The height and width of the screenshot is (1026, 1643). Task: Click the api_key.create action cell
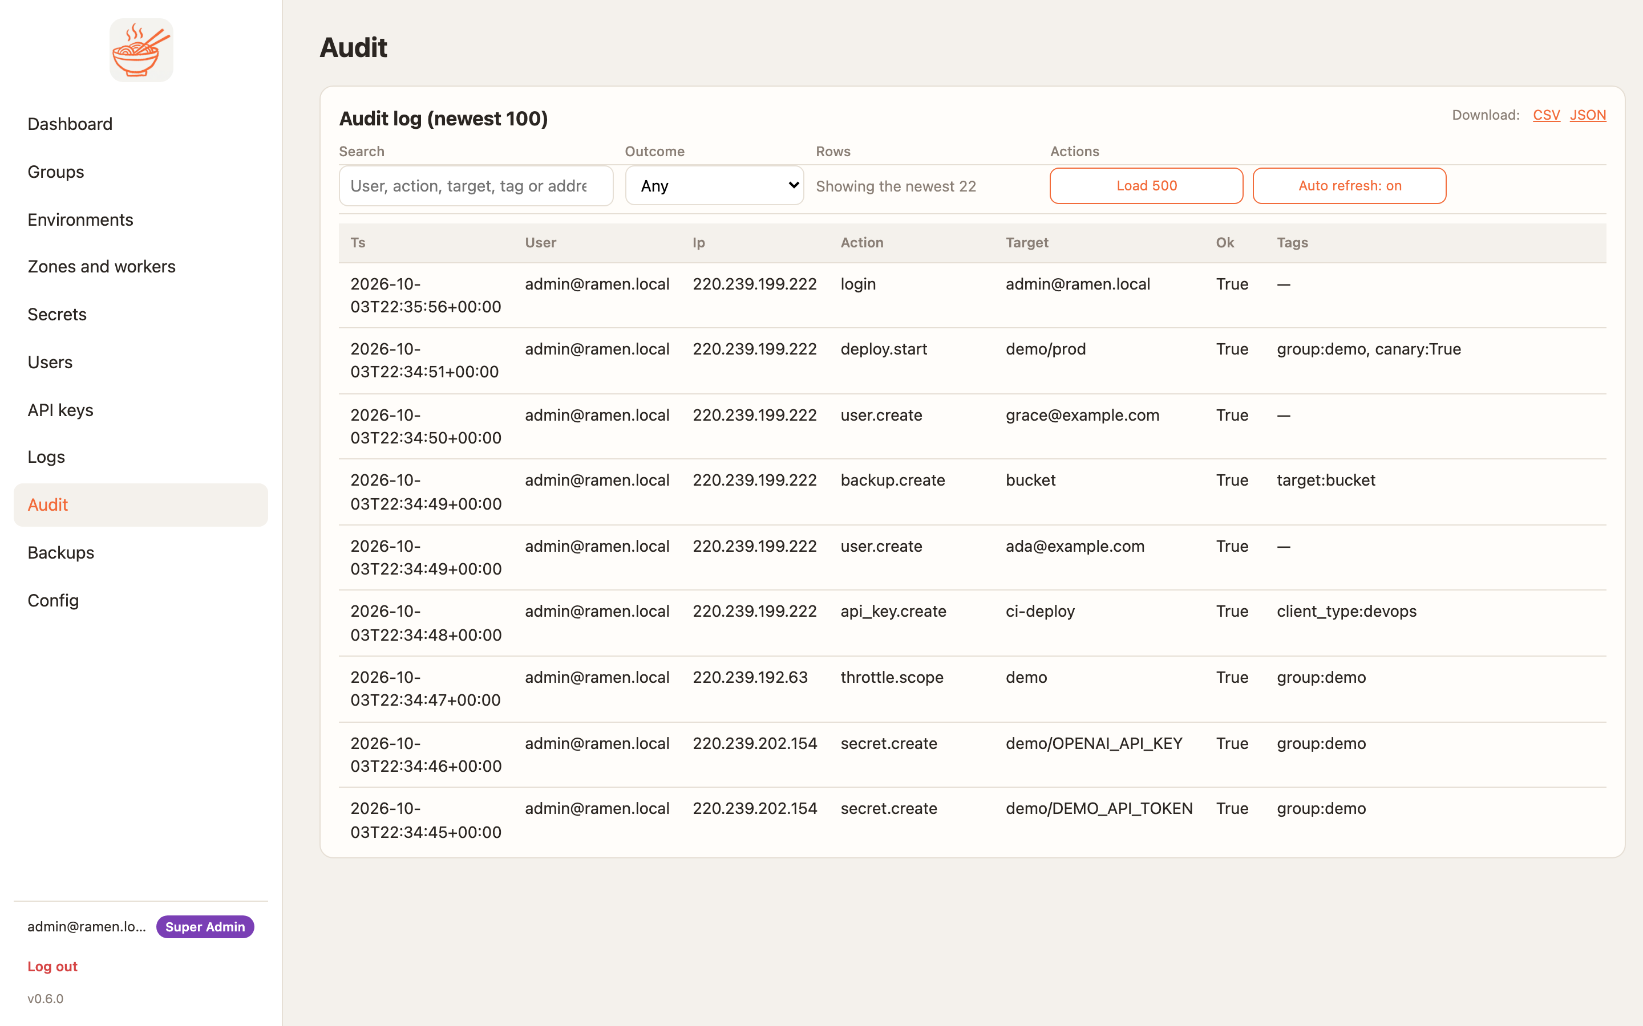[893, 612]
